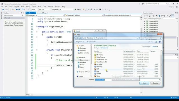Click the notifications flag icon in title bar
The width and height of the screenshot is (179, 101).
tap(140, 4)
